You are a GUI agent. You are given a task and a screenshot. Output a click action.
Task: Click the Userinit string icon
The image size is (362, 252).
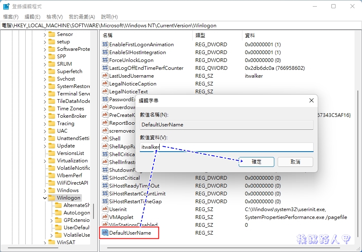coord(105,209)
